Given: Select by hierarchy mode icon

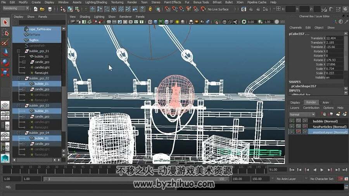Looking at the screenshot, I should click(x=63, y=9).
